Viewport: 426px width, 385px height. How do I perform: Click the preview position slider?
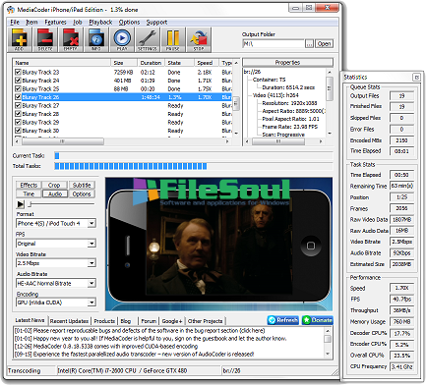pyautogui.click(x=62, y=204)
